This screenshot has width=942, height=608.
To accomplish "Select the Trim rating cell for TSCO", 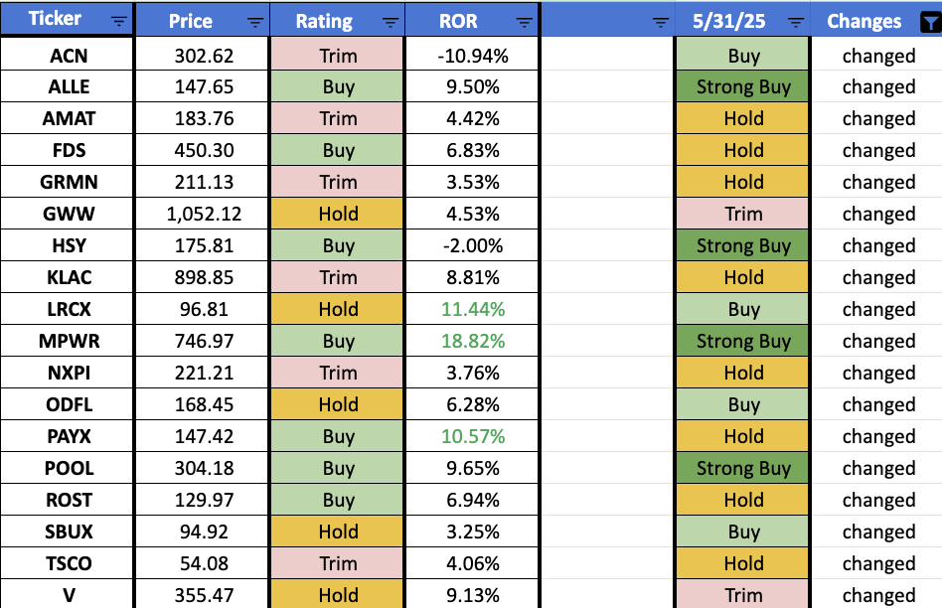I will point(337,563).
